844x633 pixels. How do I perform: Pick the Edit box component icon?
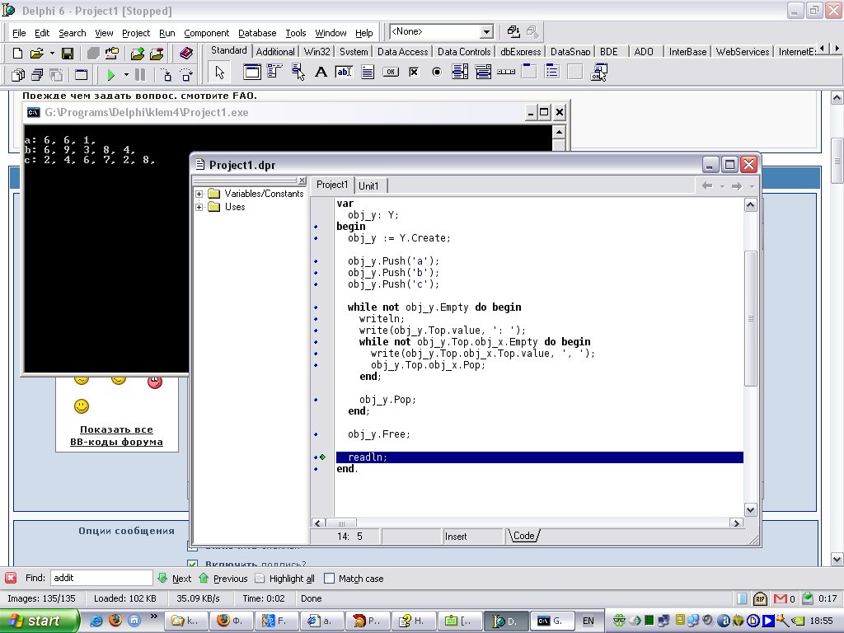344,73
